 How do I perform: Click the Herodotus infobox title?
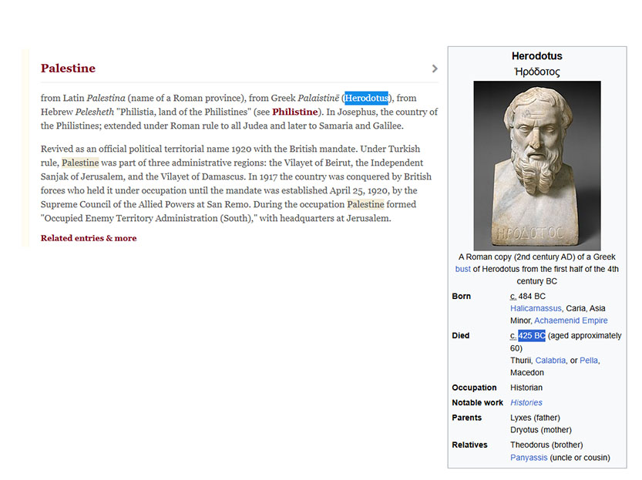click(x=536, y=56)
